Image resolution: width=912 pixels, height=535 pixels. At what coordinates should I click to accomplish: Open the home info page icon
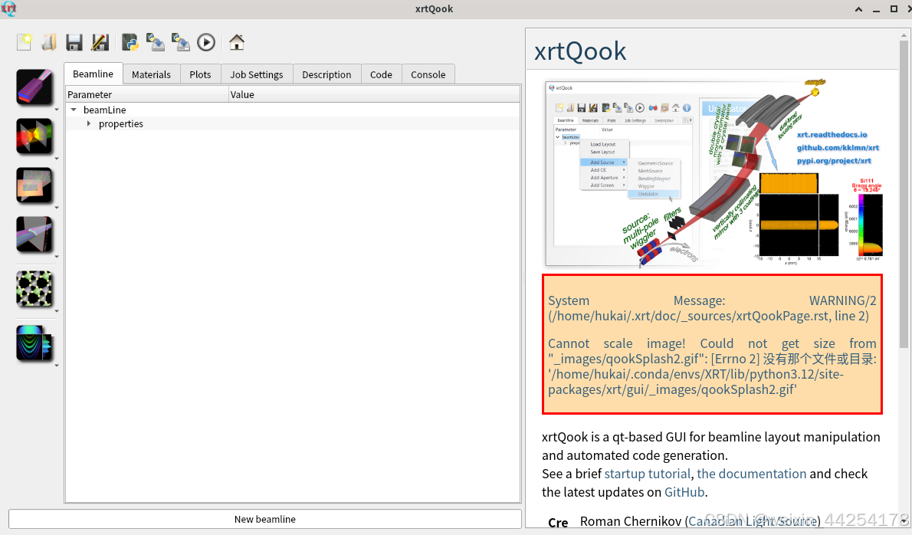click(x=237, y=42)
